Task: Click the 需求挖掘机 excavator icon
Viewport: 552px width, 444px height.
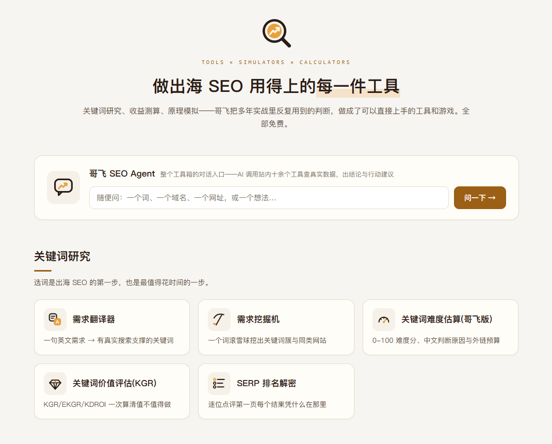Action: 219,319
